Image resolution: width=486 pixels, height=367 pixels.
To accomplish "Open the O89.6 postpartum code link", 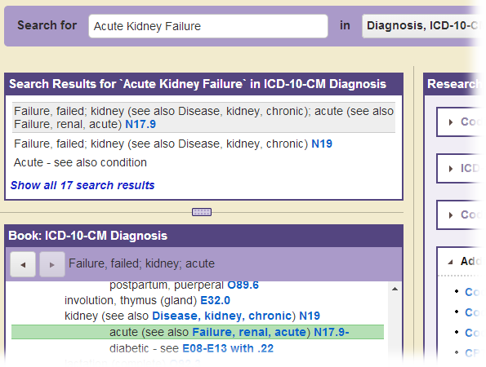I will [243, 285].
